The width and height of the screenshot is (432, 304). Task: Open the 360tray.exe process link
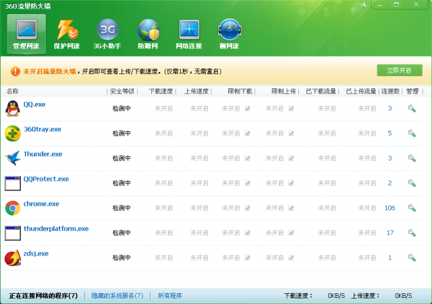43,129
